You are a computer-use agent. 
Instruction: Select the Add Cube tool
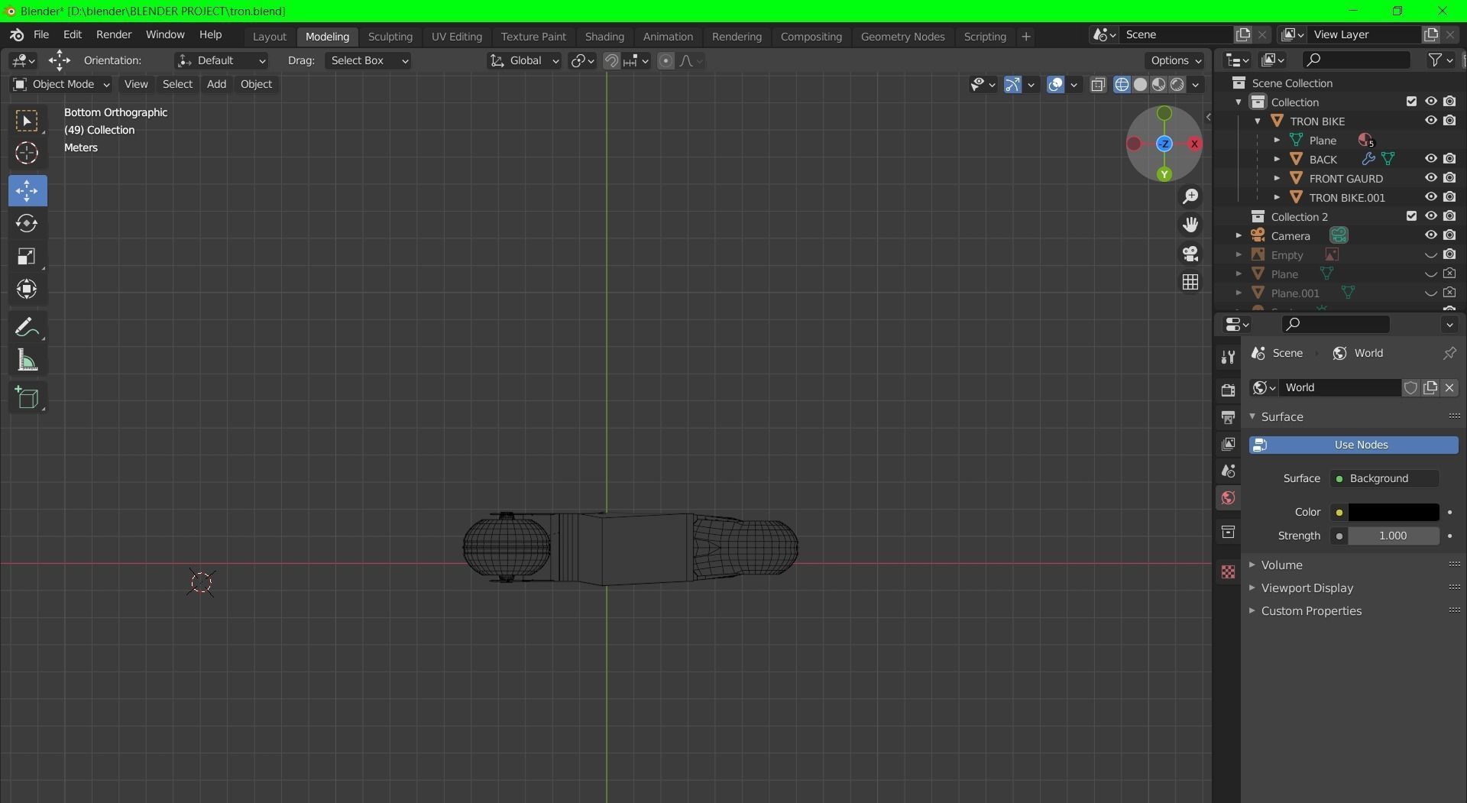coord(28,397)
